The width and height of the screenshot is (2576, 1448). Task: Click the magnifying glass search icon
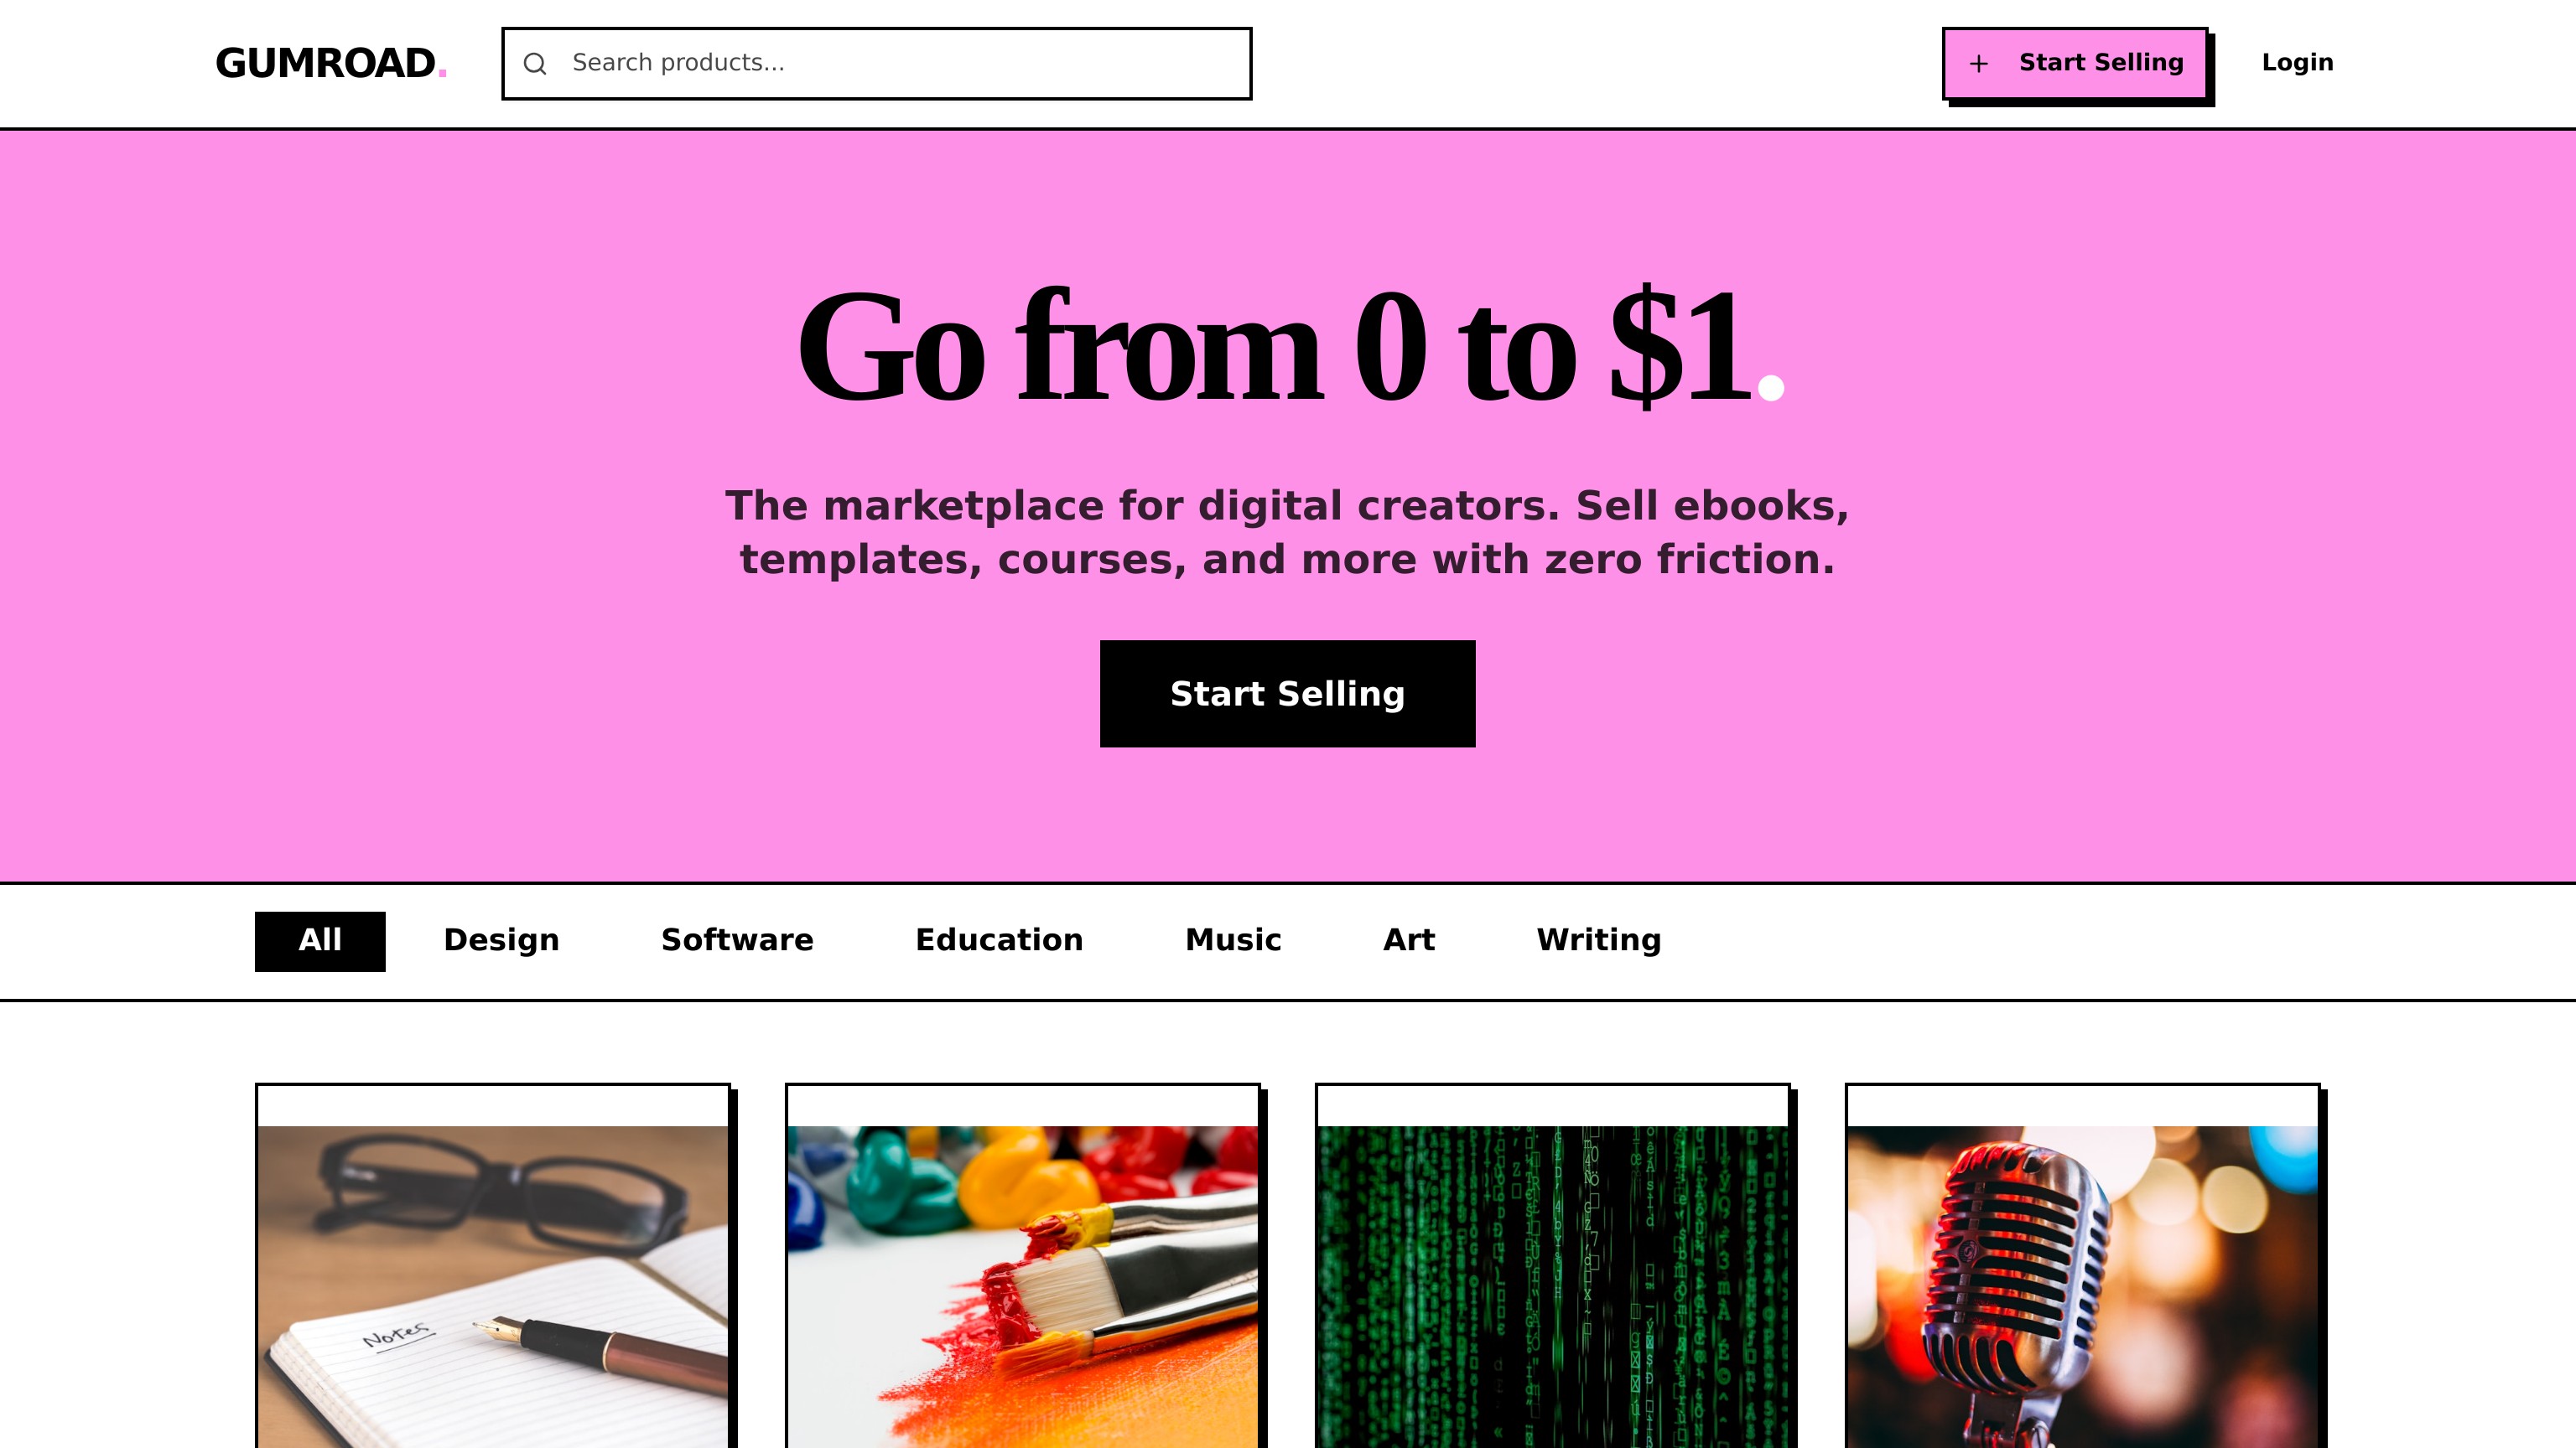click(x=535, y=64)
